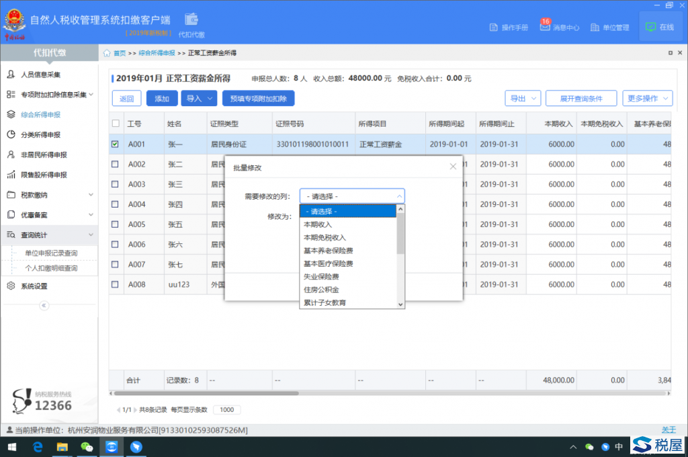Open 消息中心 notifications
The image size is (688, 457).
tap(560, 27)
